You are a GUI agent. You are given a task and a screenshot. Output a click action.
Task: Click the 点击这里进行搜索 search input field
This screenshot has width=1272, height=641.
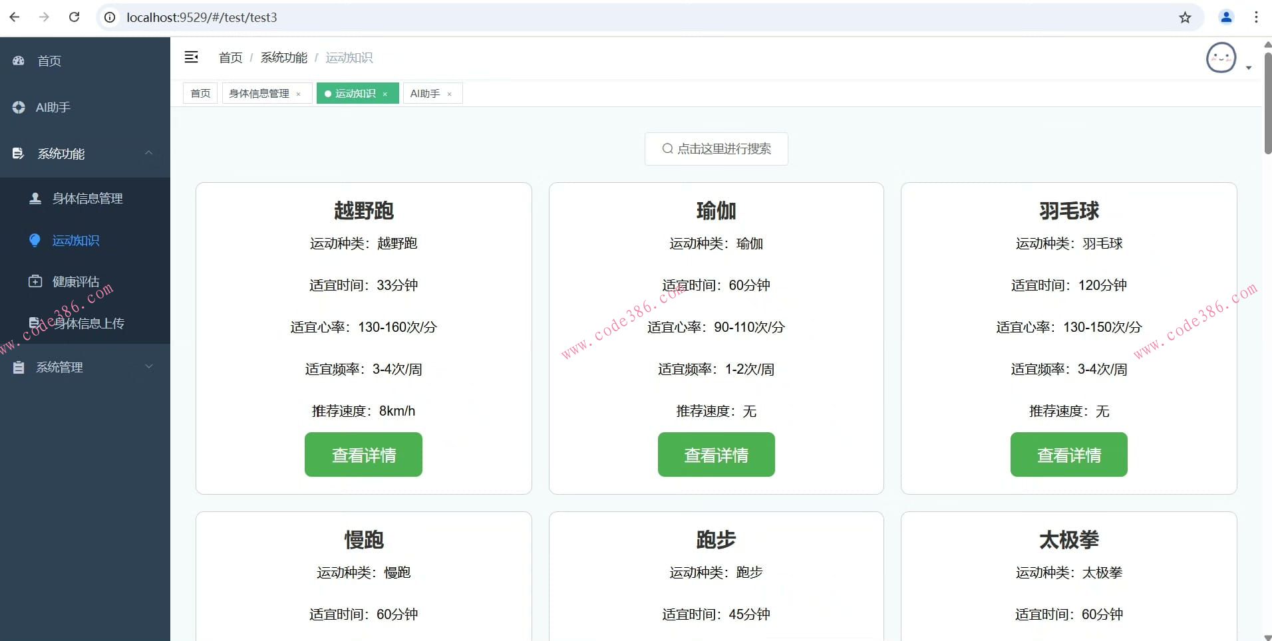point(725,149)
